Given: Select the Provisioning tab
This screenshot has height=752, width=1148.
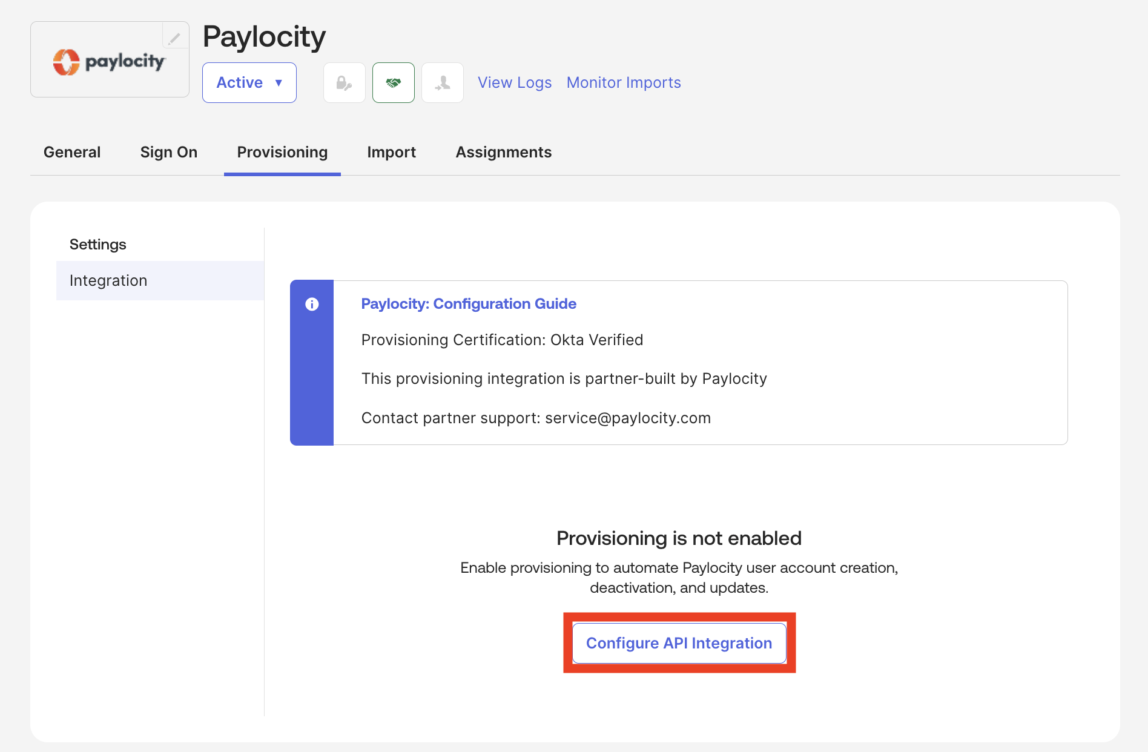Looking at the screenshot, I should [x=282, y=152].
